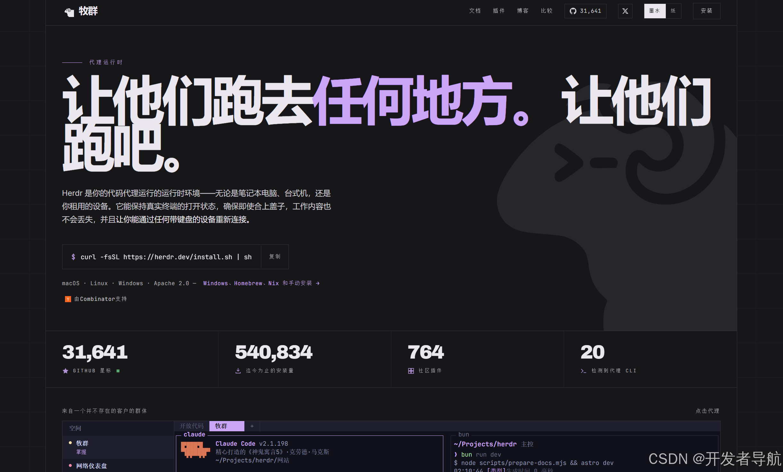Click the ~/Projects/herdr/网站 path in claude pane

coord(252,460)
